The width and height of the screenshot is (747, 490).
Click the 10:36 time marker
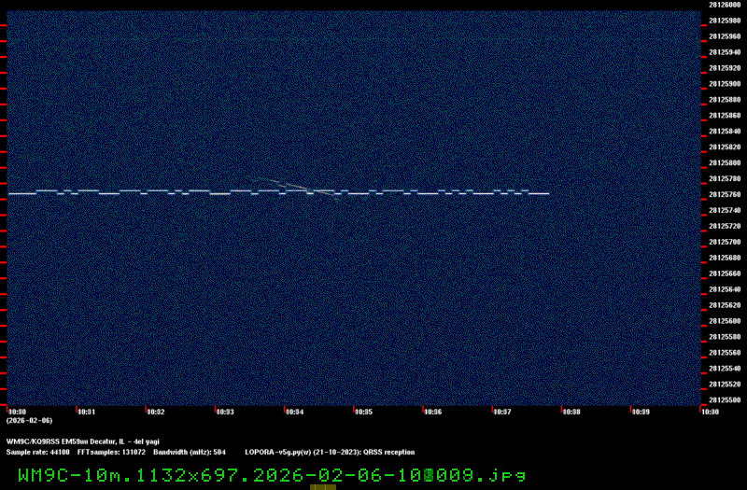click(432, 412)
